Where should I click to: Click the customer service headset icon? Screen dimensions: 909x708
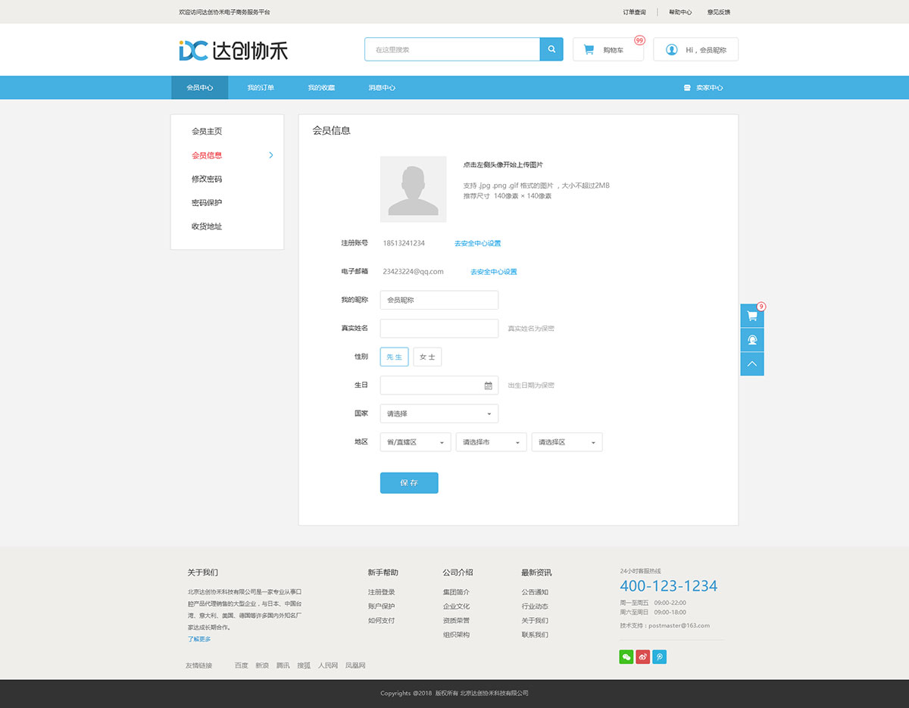pos(751,339)
